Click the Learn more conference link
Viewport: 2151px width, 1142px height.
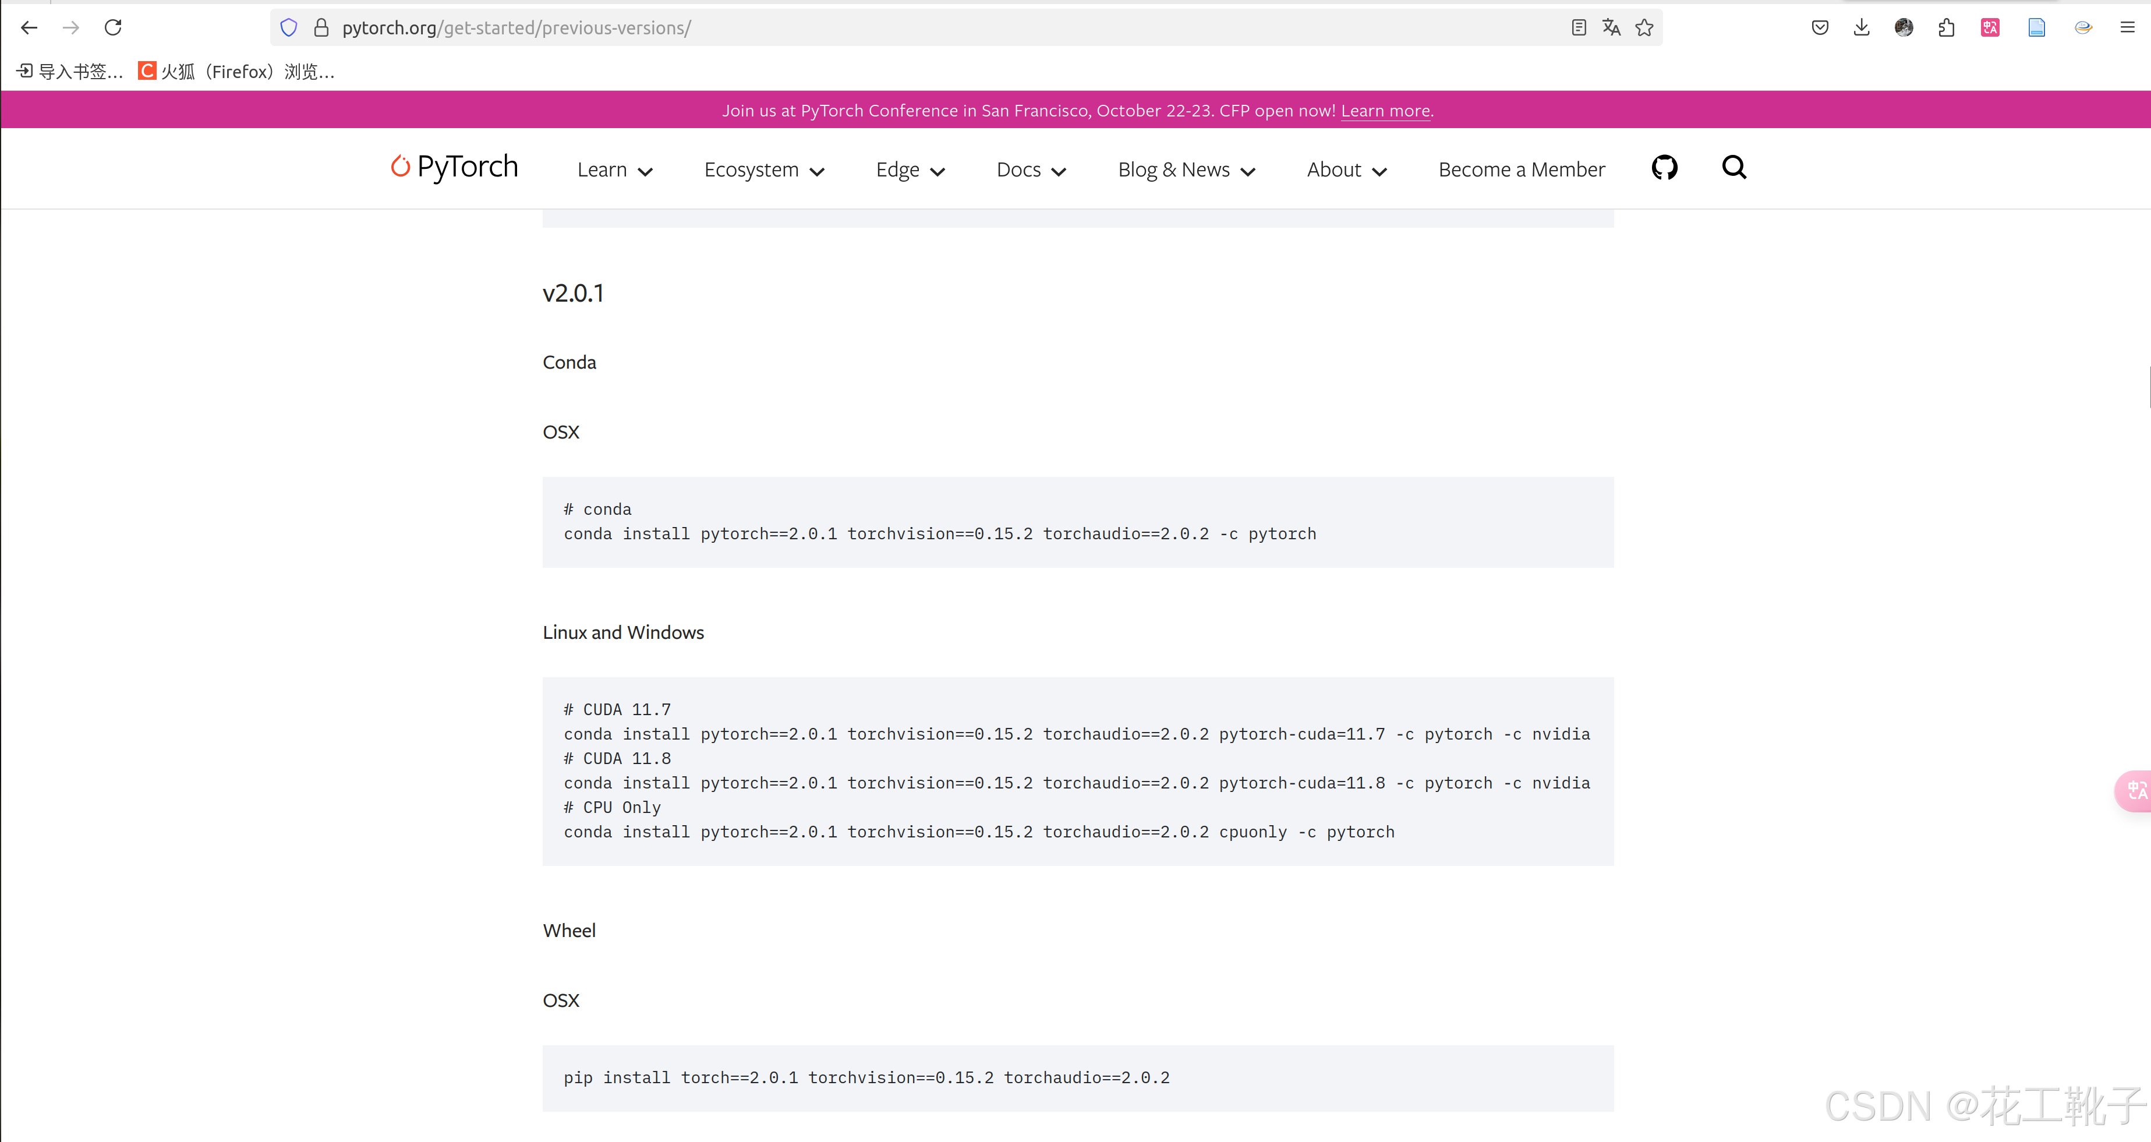[1385, 110]
